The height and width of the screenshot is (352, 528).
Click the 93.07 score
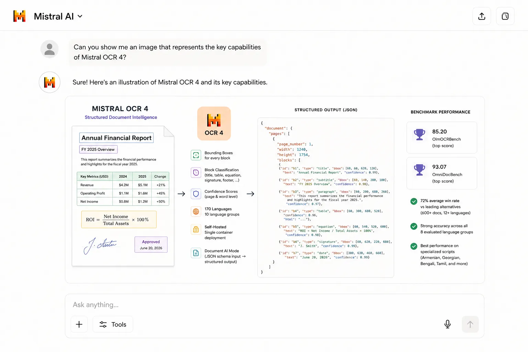pyautogui.click(x=439, y=167)
